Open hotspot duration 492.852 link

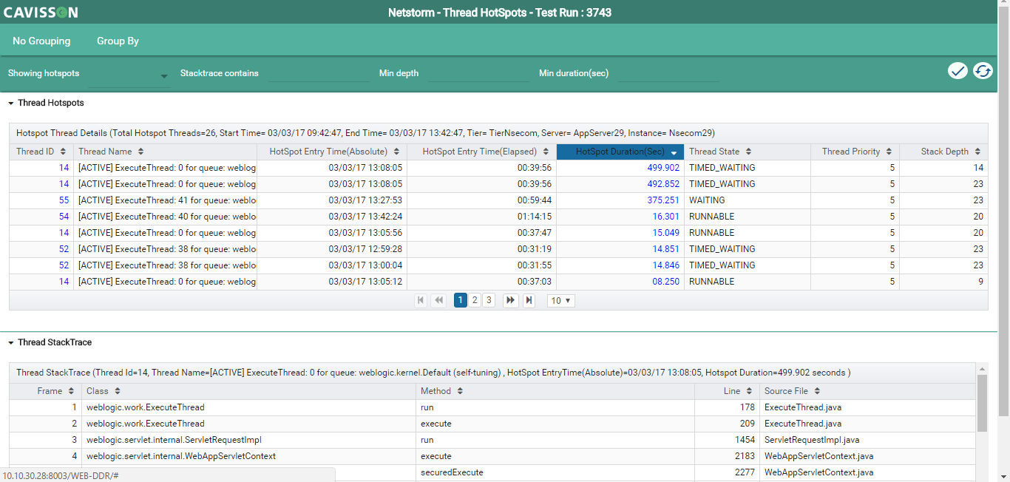pyautogui.click(x=663, y=184)
